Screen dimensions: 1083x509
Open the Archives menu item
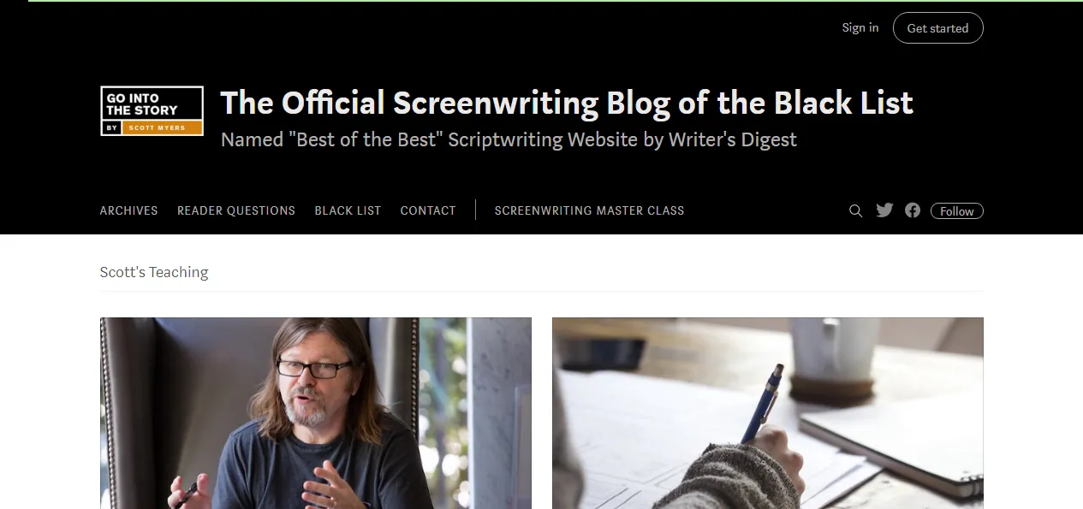tap(129, 210)
